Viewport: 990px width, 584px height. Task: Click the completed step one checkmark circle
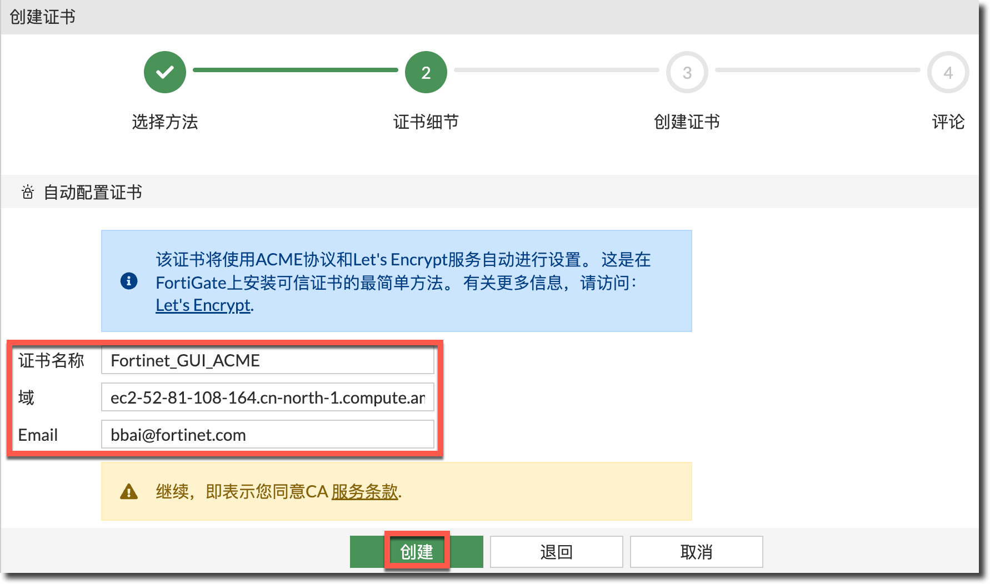[165, 72]
